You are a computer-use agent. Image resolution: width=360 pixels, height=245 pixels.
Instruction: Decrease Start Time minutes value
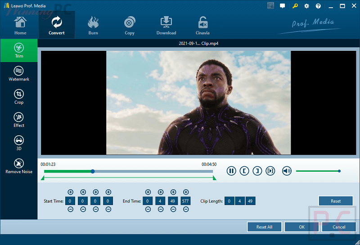pos(83,209)
